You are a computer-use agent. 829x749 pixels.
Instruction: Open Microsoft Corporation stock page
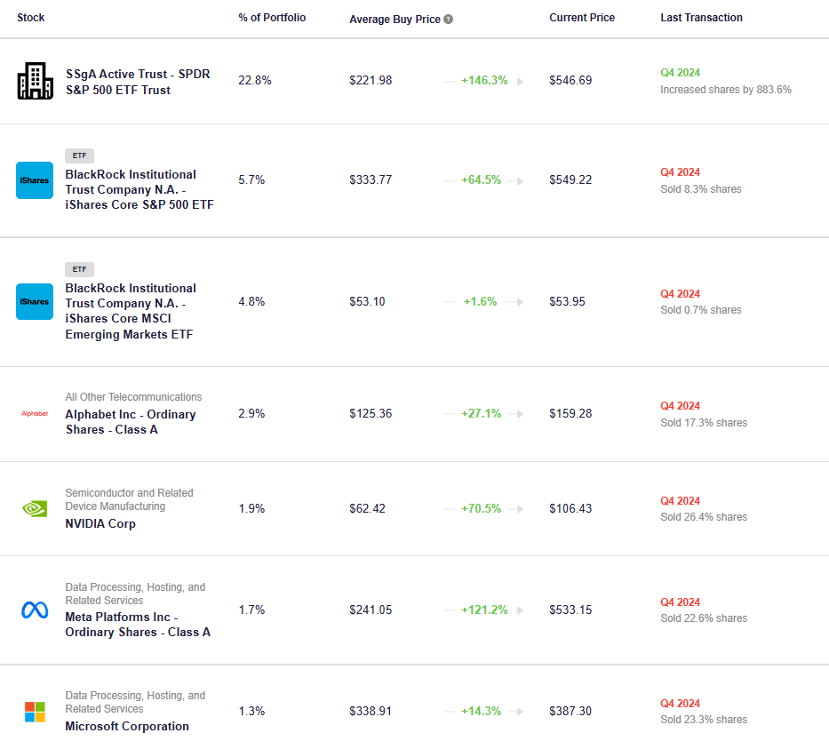pos(127,726)
